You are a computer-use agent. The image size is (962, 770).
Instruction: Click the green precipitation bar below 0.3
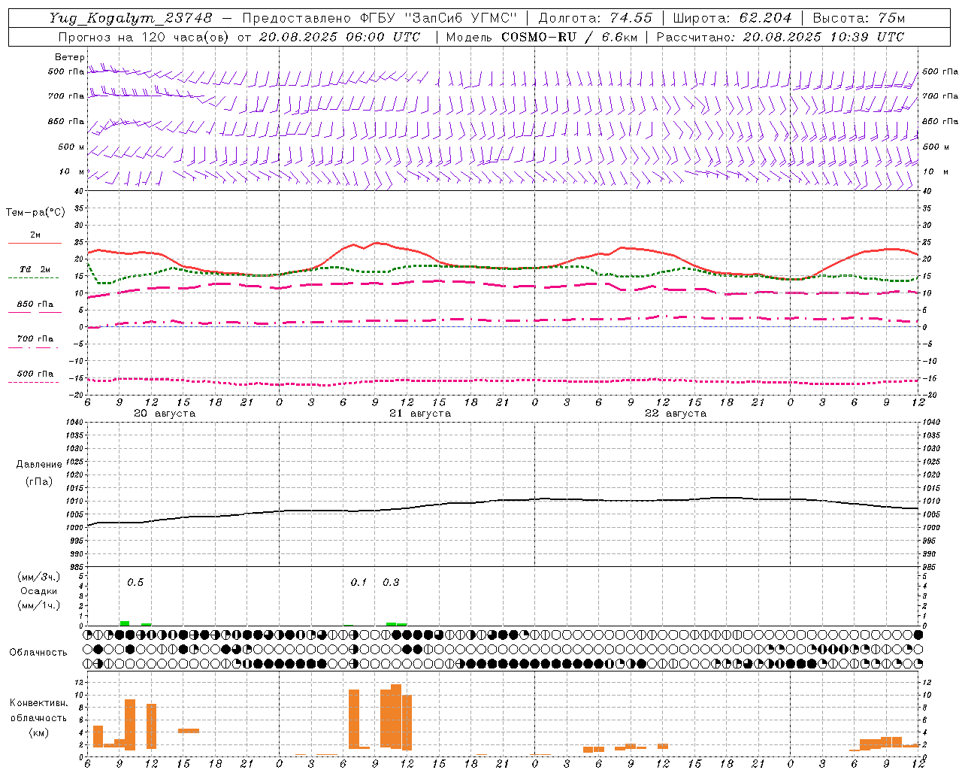[x=391, y=624]
